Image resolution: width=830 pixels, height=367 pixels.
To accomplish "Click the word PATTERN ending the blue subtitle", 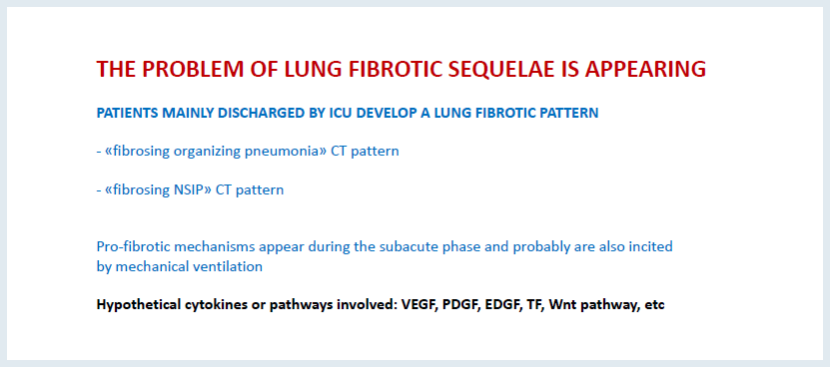I will click(x=573, y=113).
